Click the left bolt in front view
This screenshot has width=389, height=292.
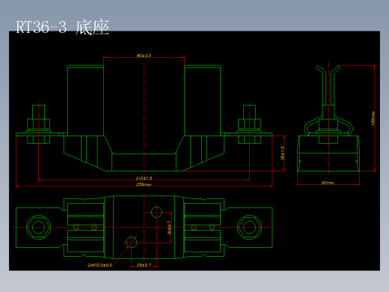[38, 124]
